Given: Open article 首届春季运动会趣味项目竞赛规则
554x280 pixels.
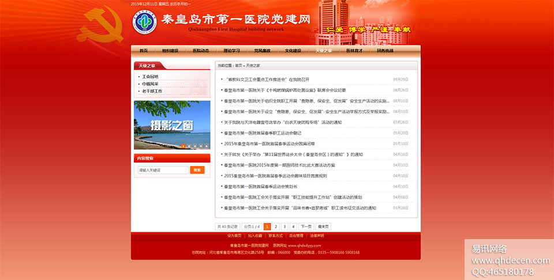Looking at the screenshot, I should (276, 176).
